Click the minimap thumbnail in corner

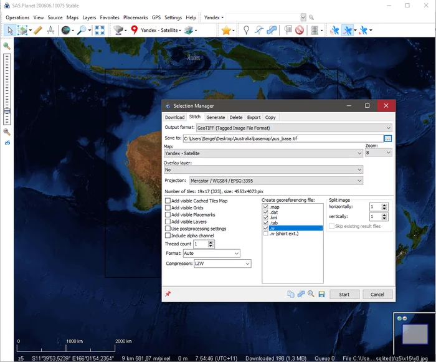[x=415, y=333]
